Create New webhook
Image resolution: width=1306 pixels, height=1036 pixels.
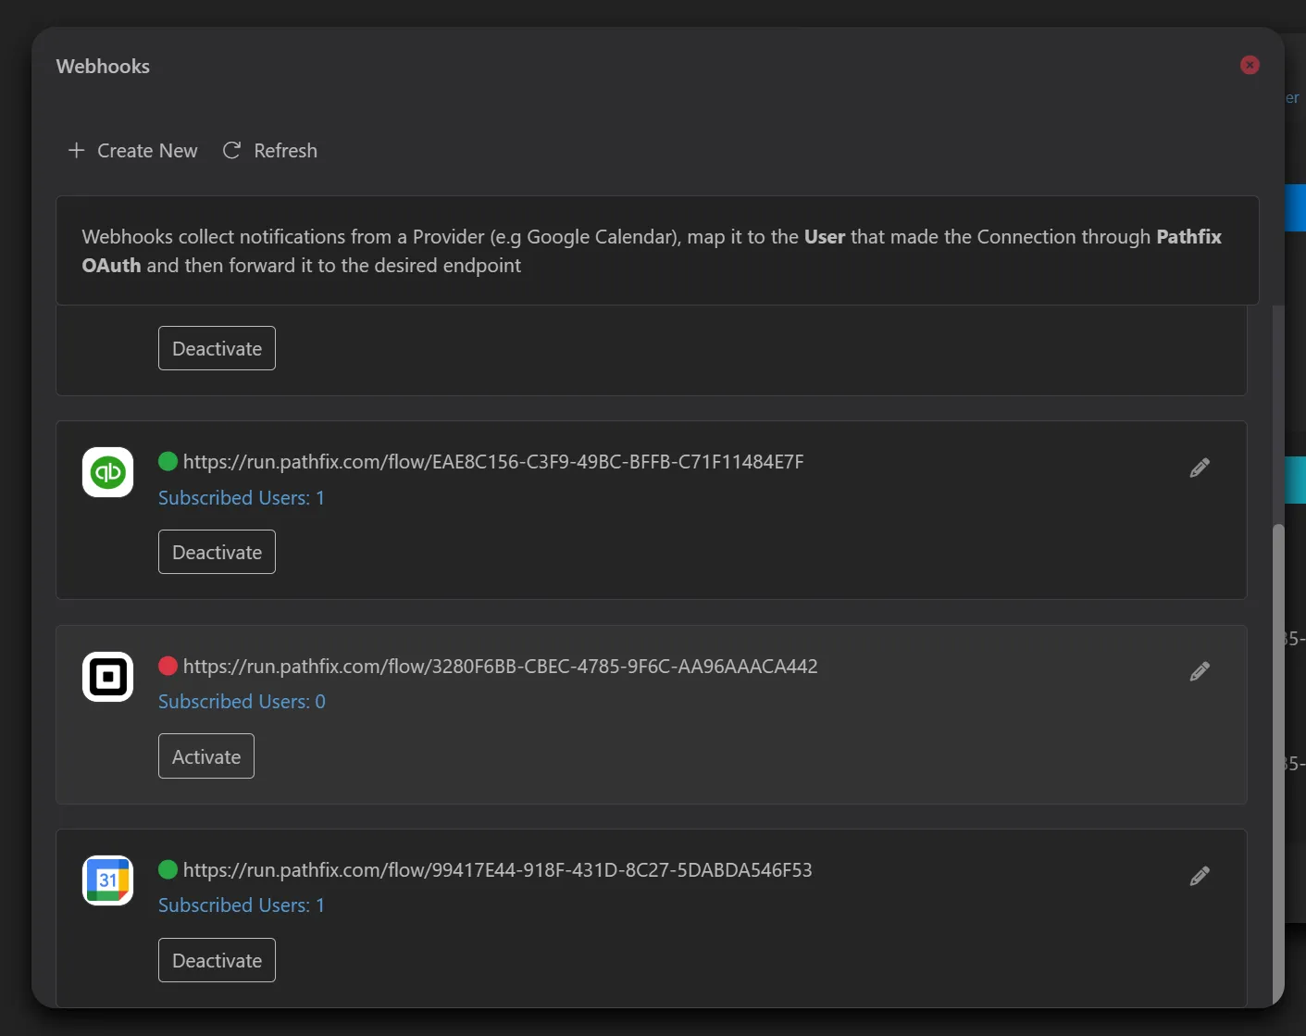(132, 150)
